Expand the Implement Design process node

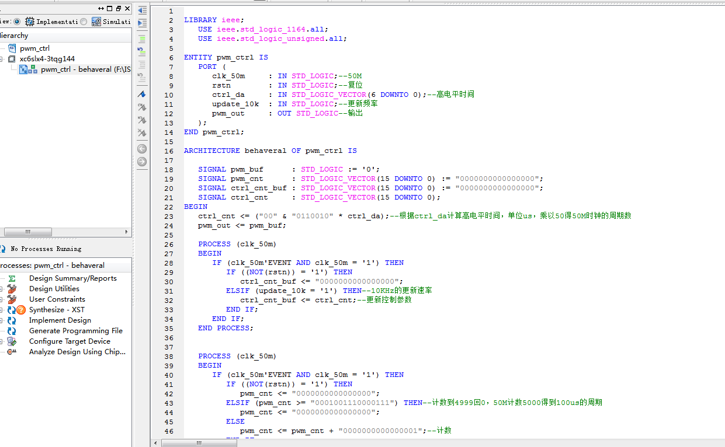(2, 320)
